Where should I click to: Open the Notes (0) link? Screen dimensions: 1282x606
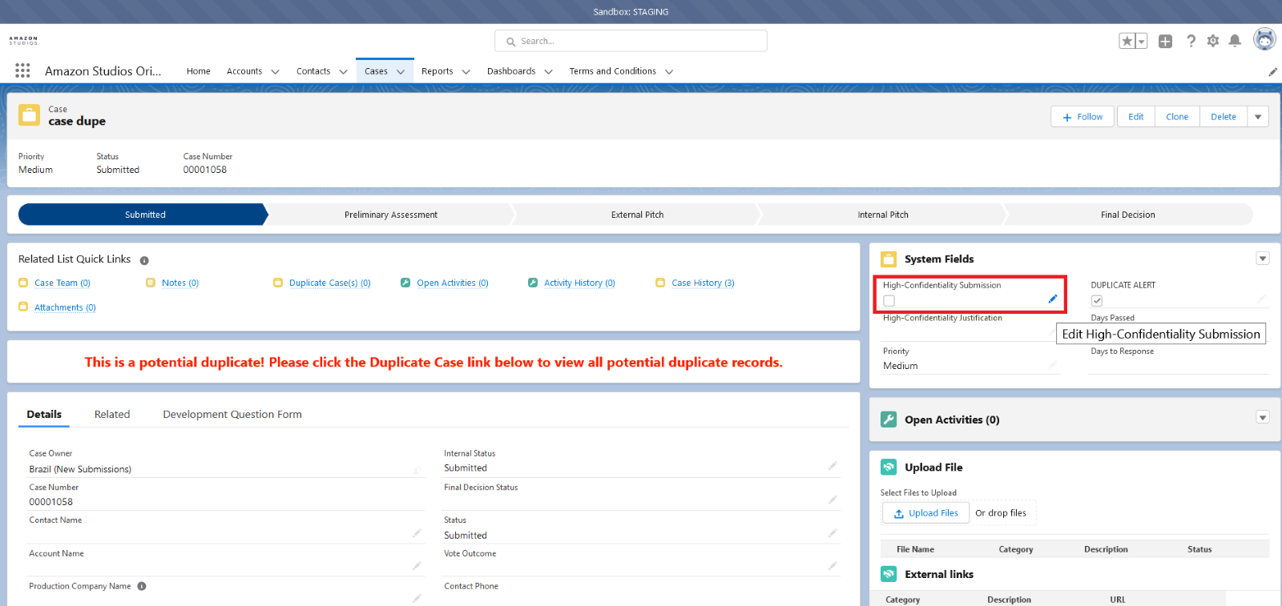tap(180, 283)
